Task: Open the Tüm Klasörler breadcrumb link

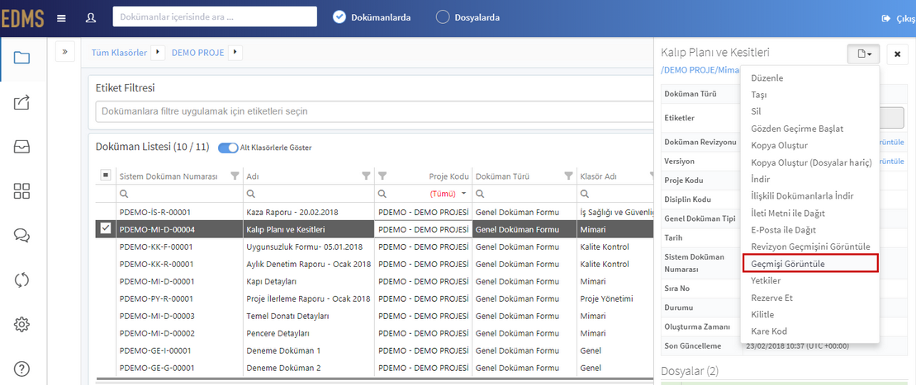Action: [119, 53]
